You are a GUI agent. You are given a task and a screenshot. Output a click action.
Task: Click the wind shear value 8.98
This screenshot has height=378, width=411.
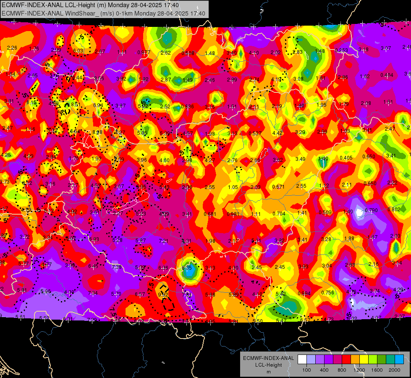97,132
